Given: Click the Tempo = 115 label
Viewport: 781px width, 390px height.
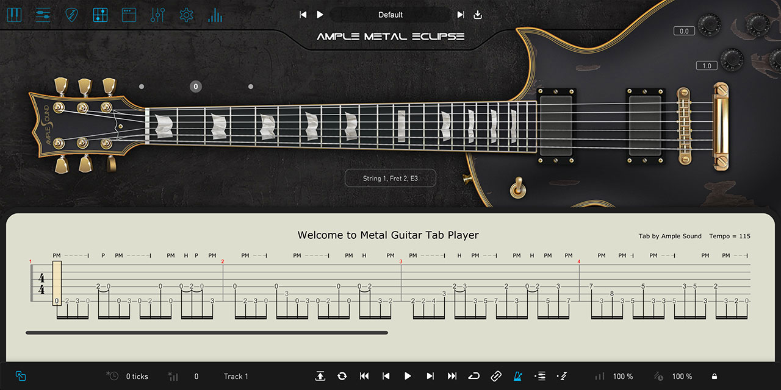Looking at the screenshot, I should (x=730, y=236).
